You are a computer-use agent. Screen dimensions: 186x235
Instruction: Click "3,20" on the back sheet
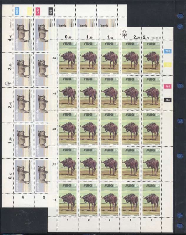(10, 67)
